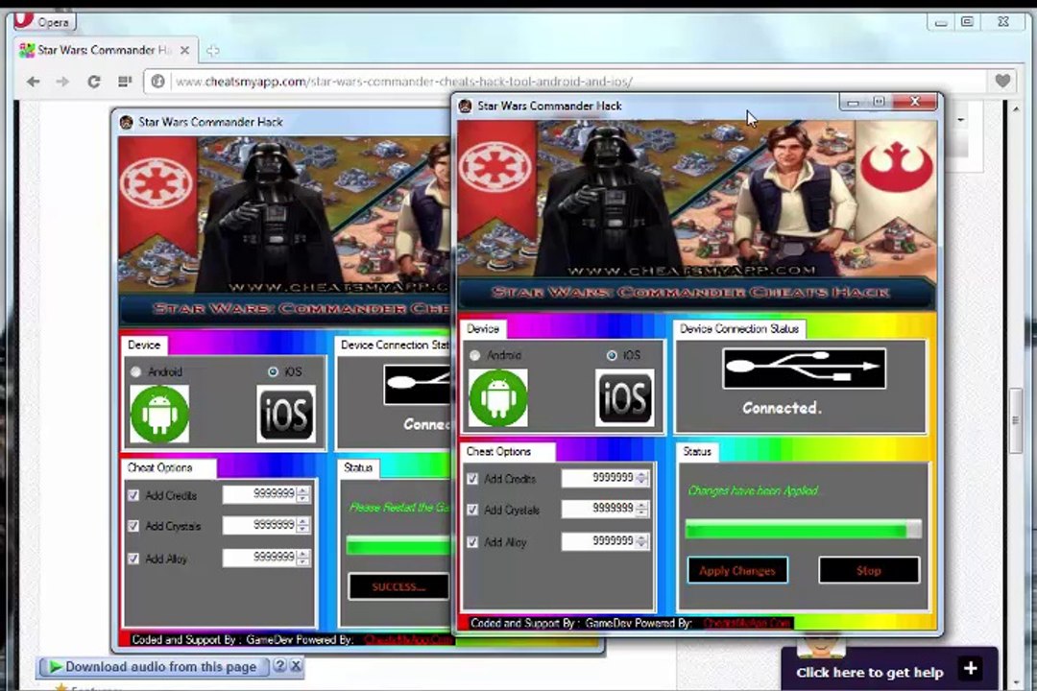This screenshot has height=691, width=1037.
Task: Open a new tab with the plus icon
Action: click(212, 50)
